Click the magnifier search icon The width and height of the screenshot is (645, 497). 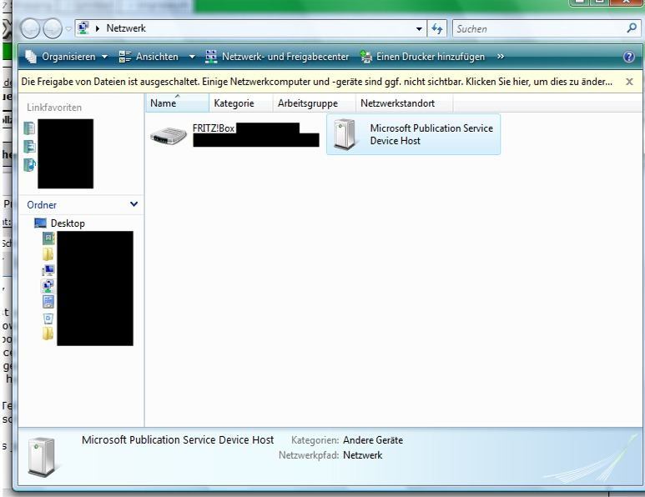[632, 28]
